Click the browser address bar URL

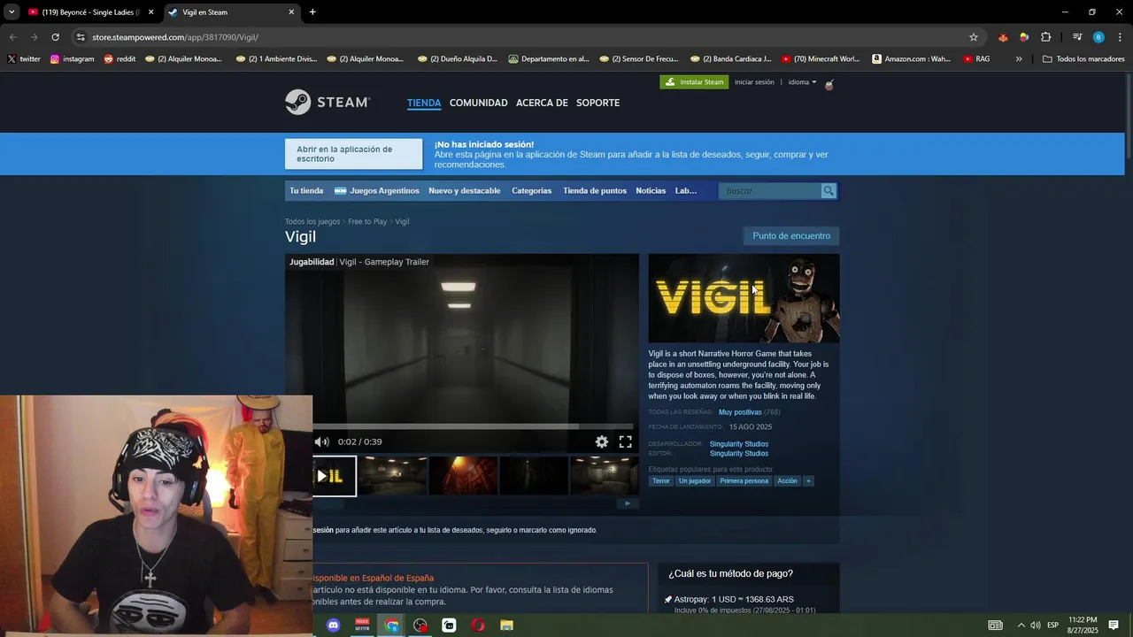(175, 37)
